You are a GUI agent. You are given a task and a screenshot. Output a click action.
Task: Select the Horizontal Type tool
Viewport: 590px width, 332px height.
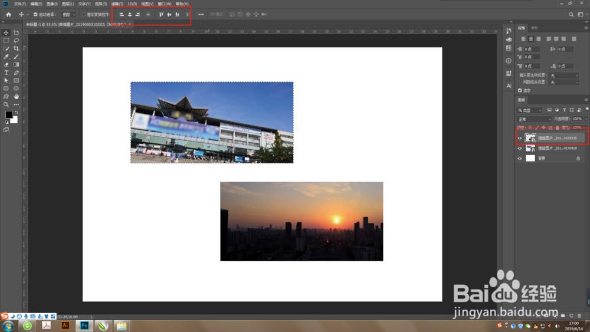pos(6,73)
